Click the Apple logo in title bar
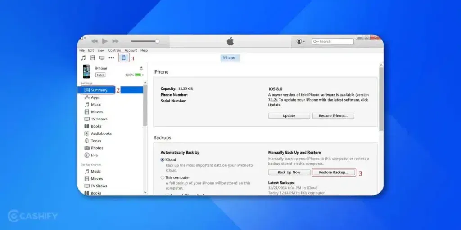Viewport: 461px width, 230px height. [x=230, y=41]
